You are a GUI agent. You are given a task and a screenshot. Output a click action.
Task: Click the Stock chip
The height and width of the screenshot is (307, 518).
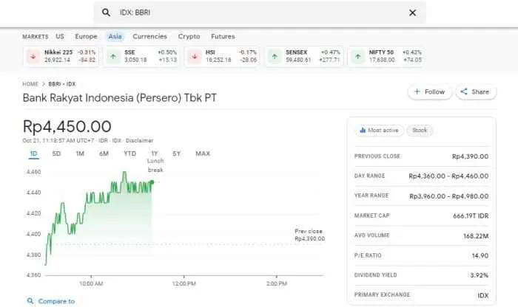tap(420, 131)
